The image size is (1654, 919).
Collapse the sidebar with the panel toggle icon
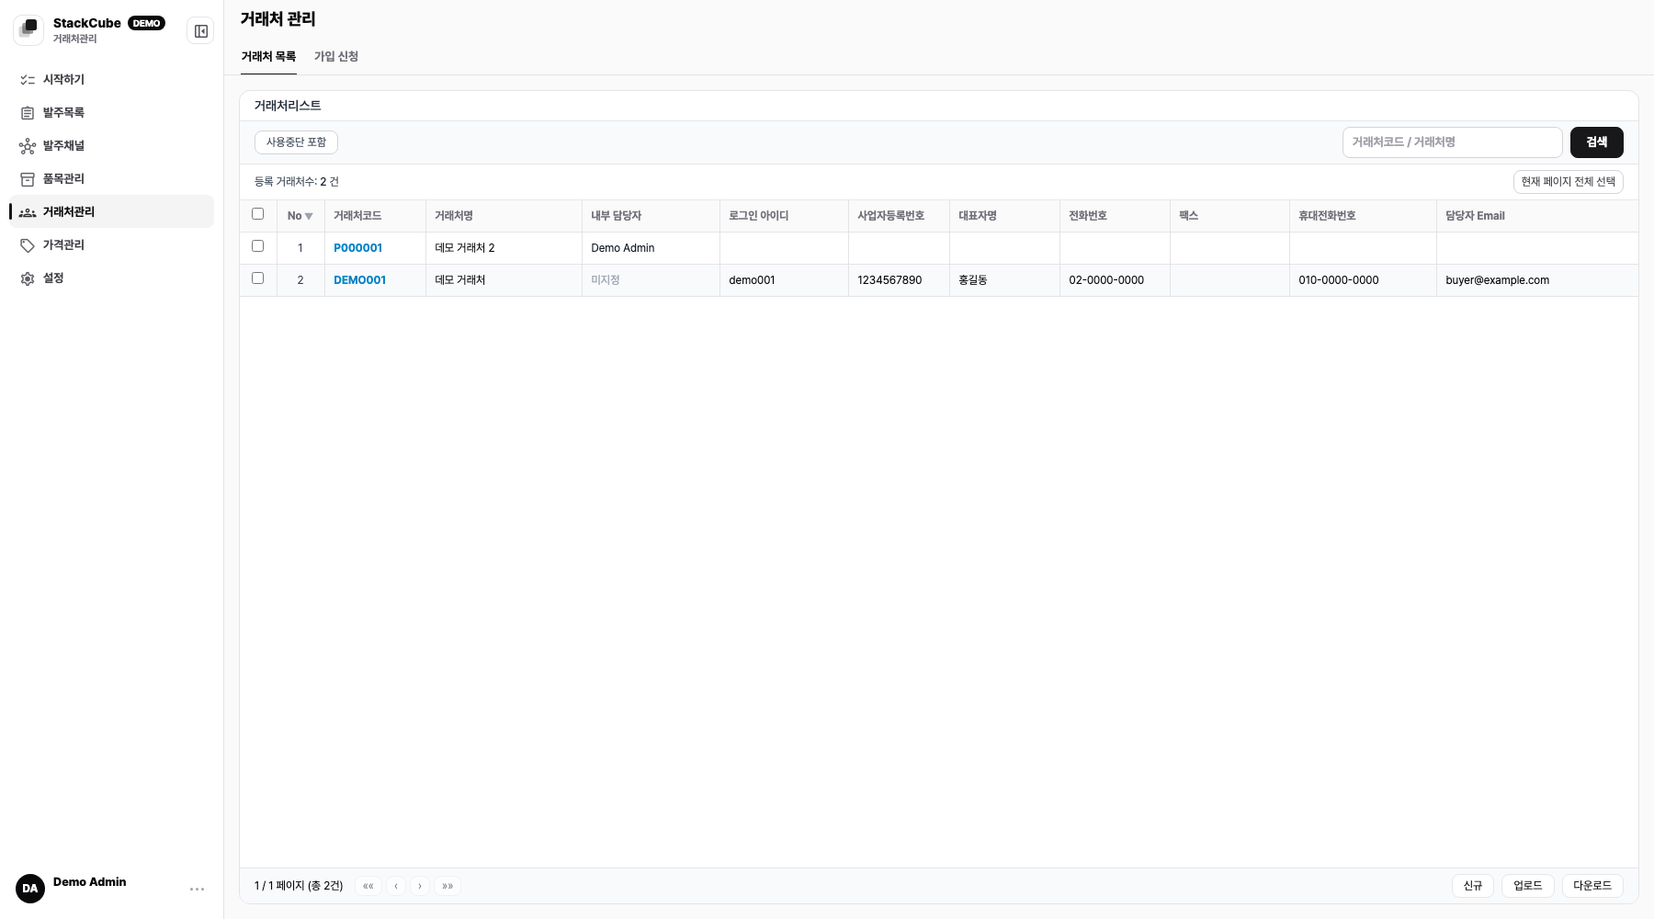coord(200,31)
